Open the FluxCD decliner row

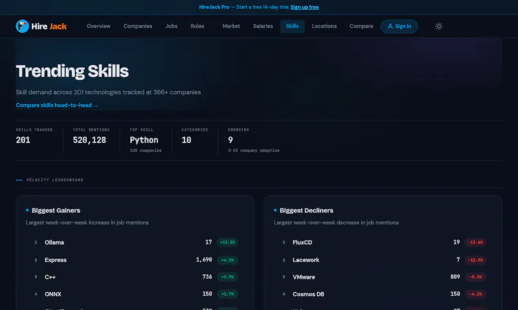pyautogui.click(x=383, y=242)
